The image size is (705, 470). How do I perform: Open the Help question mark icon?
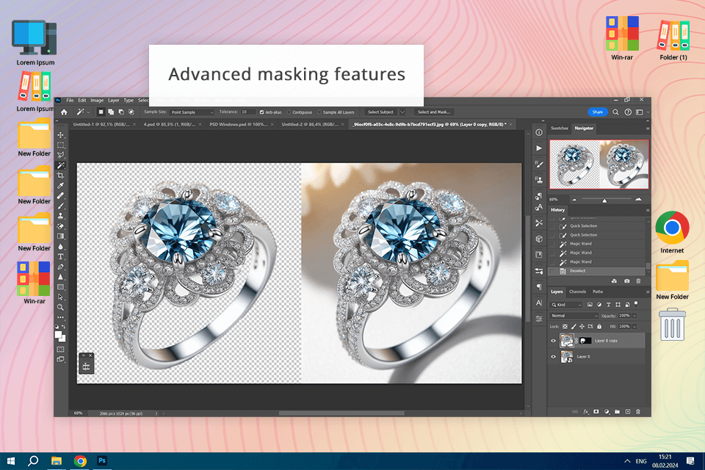[x=628, y=112]
